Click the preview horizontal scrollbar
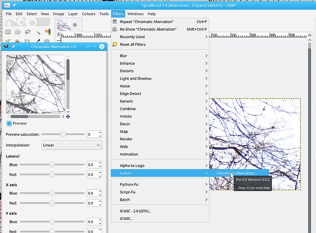This screenshot has width=316, height=233. coord(35,116)
